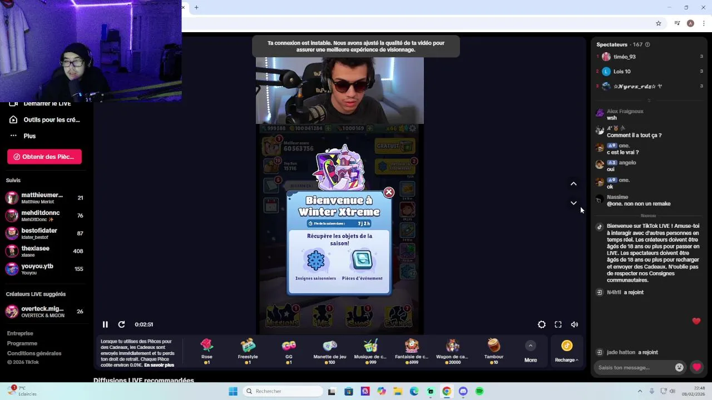Open Spotify from the taskbar
This screenshot has height=400, width=712.
(x=479, y=391)
